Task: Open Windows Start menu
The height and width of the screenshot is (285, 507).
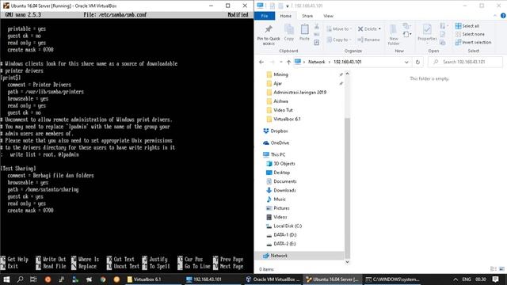Action: [6, 279]
